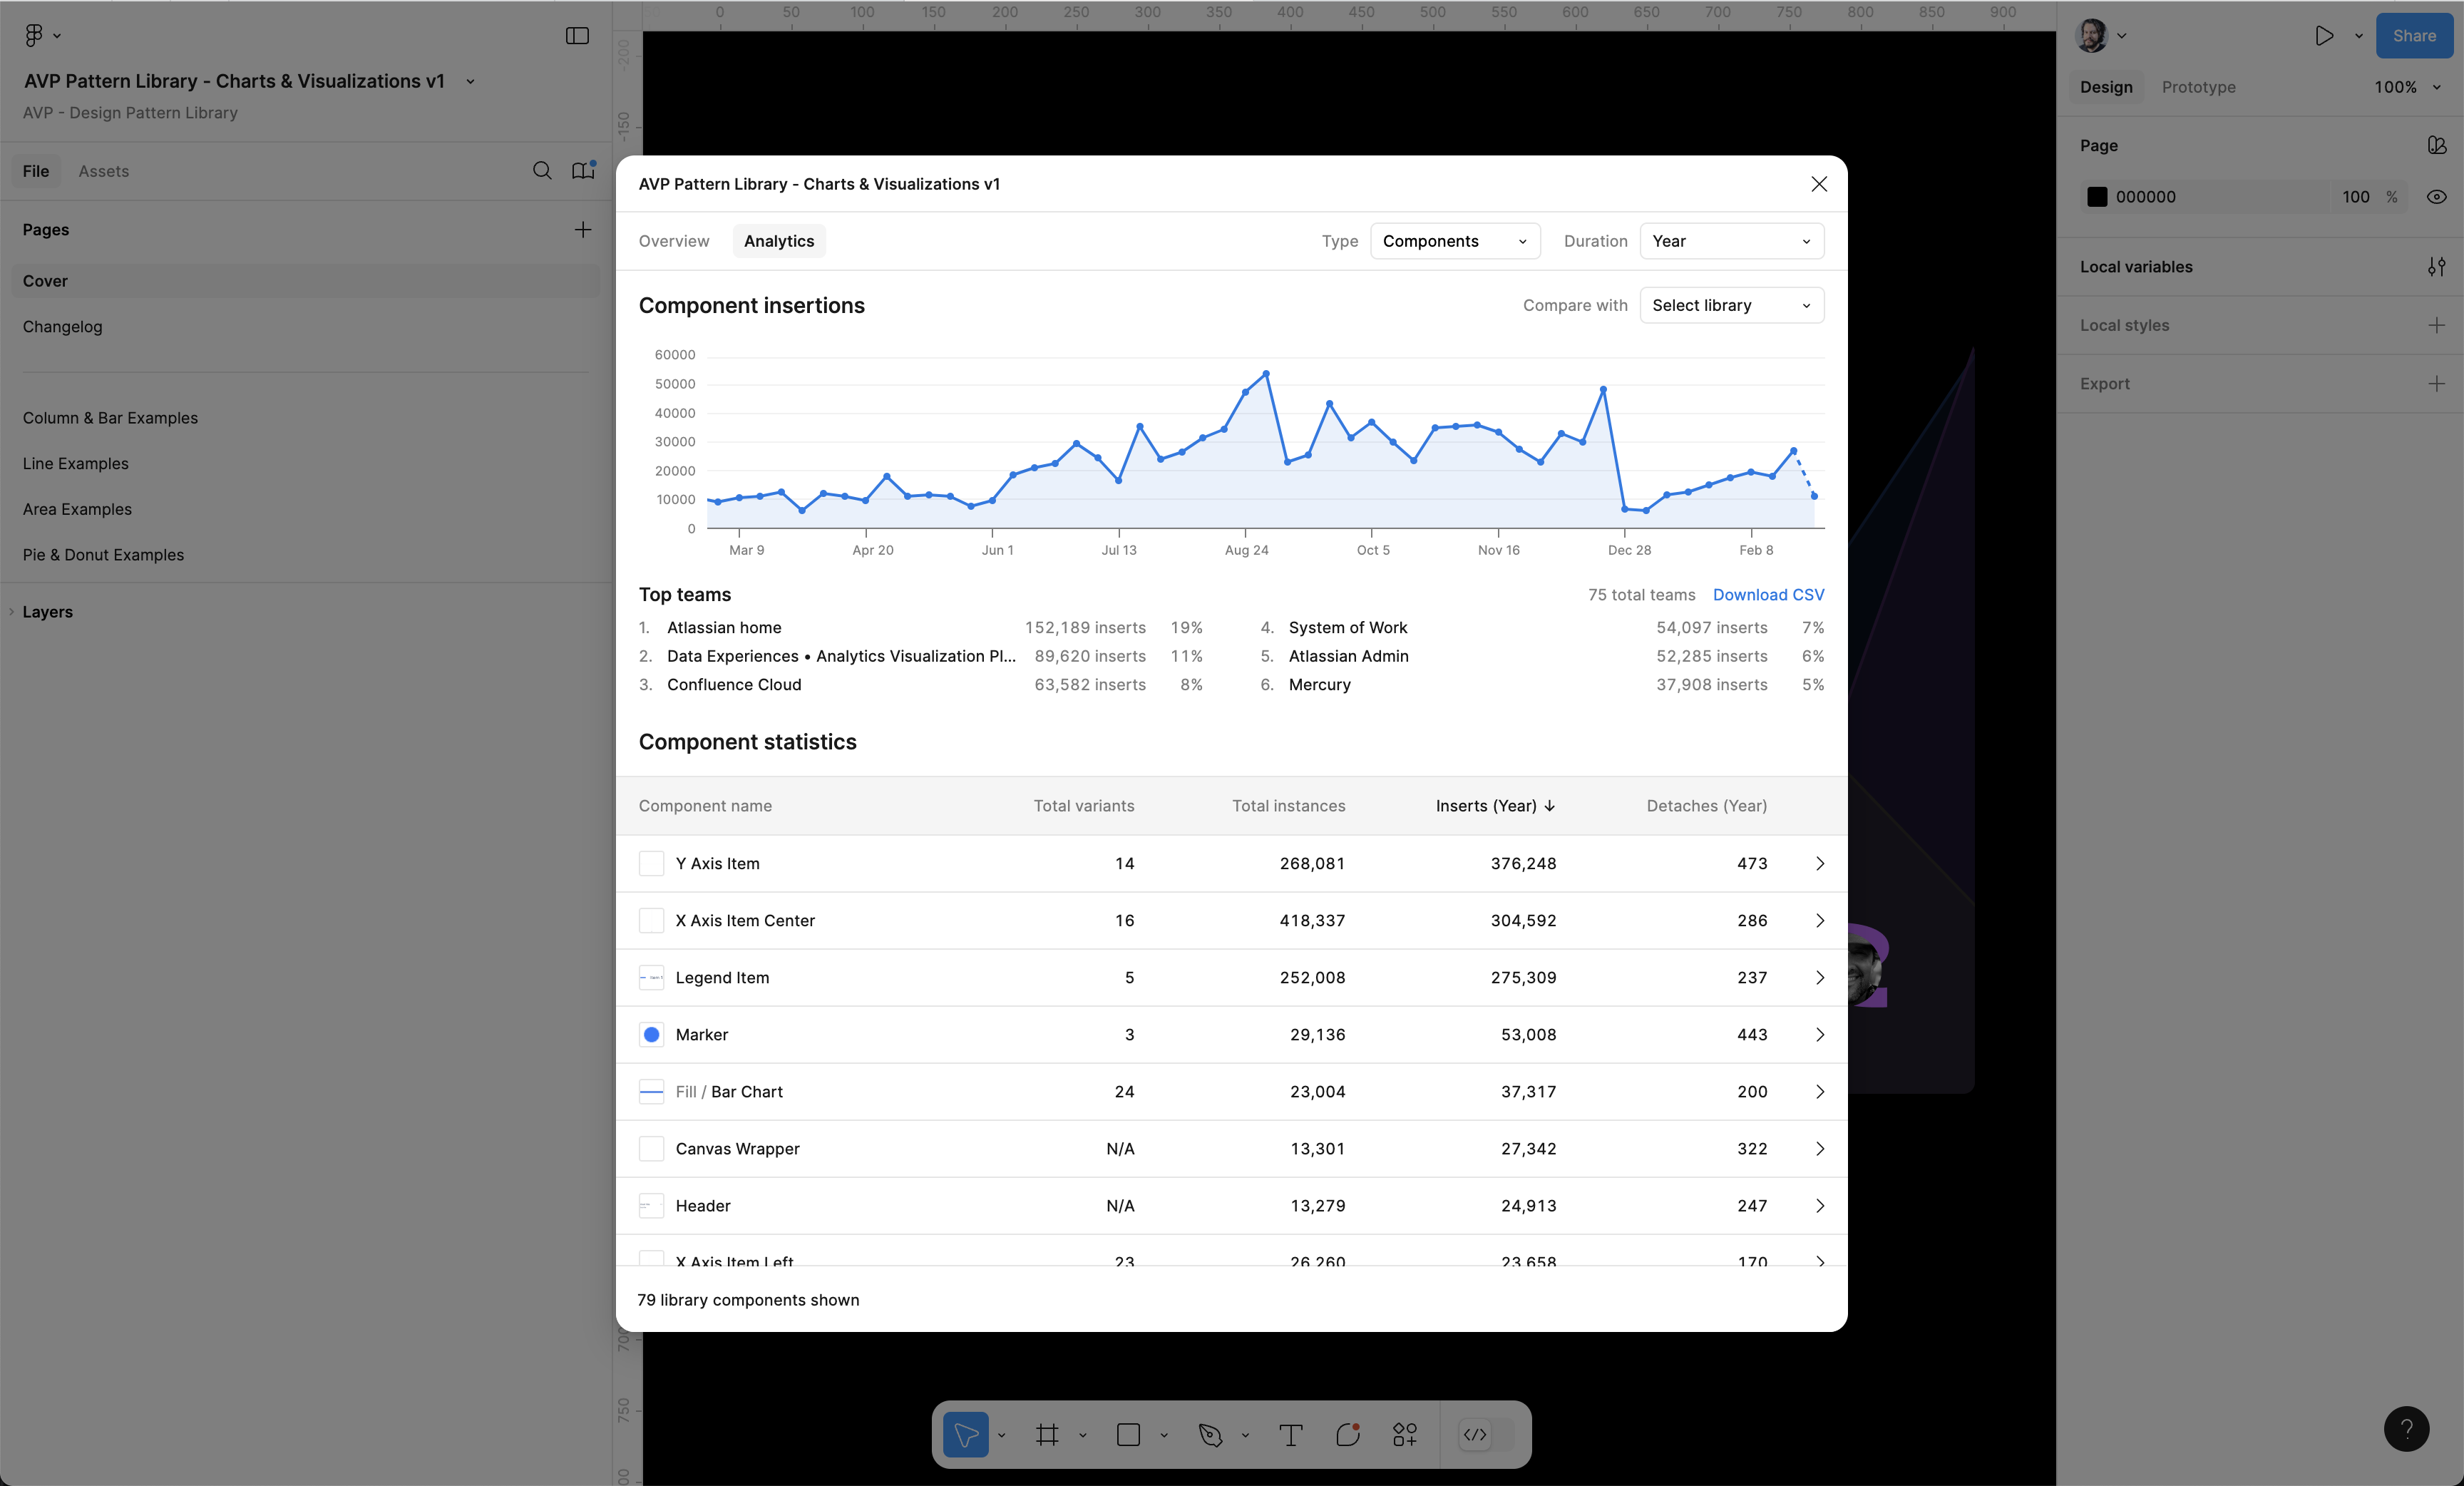The height and width of the screenshot is (1486, 2464).
Task: Switch to the Design tab
Action: (x=2106, y=87)
